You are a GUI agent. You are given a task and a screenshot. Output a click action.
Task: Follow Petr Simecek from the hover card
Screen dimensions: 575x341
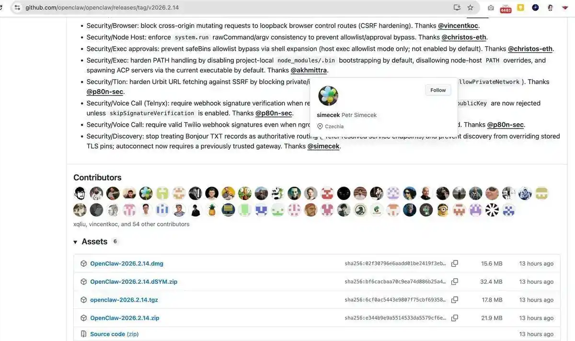point(438,90)
